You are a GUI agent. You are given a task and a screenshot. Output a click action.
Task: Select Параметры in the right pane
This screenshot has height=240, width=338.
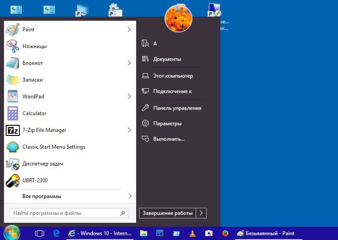[x=167, y=124]
